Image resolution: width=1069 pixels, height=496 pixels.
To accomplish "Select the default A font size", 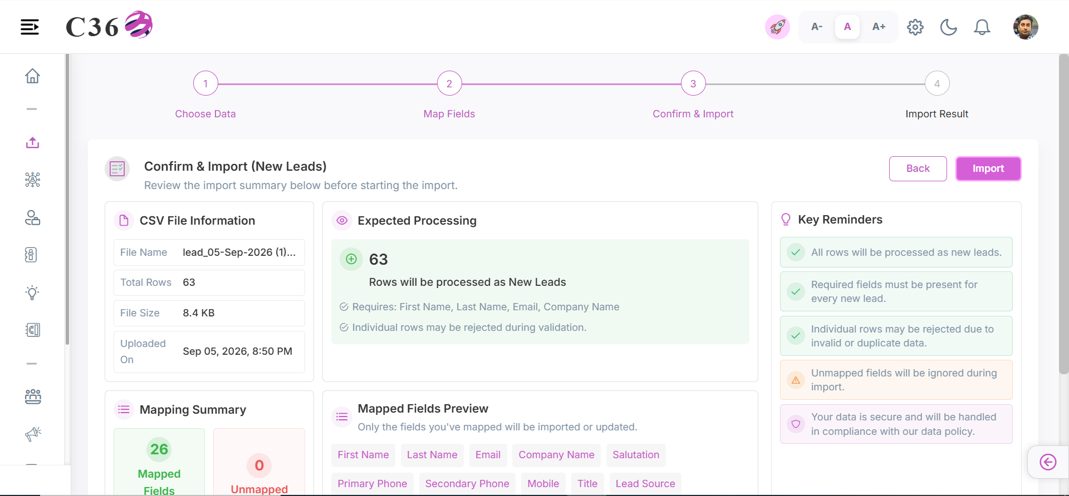I will (x=847, y=27).
